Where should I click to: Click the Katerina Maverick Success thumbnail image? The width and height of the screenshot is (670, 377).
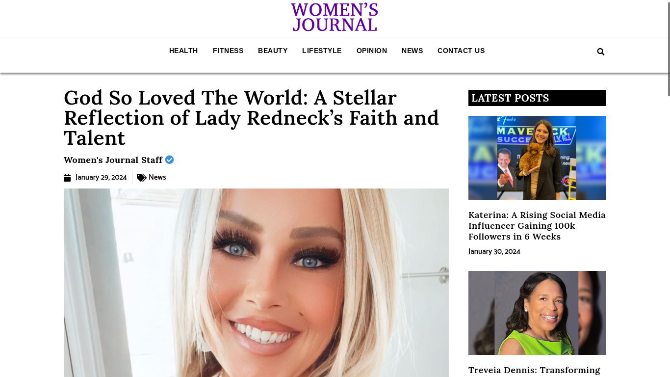(x=537, y=158)
